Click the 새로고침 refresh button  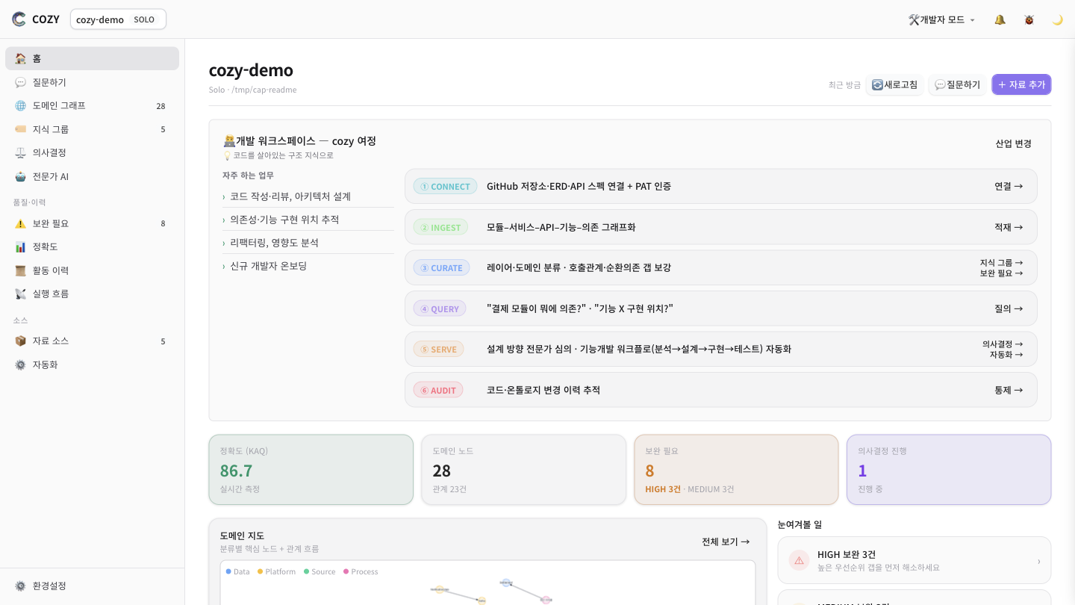pos(895,84)
